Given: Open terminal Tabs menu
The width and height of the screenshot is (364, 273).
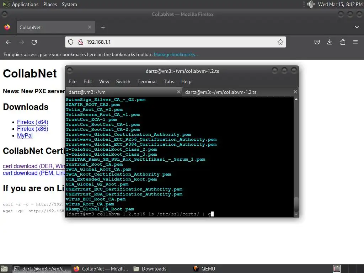Looking at the screenshot, I should [169, 81].
